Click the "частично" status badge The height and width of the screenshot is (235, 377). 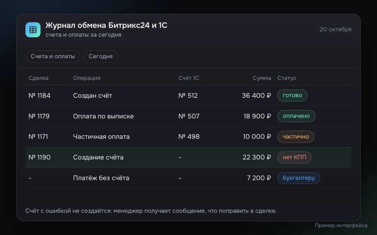click(296, 137)
